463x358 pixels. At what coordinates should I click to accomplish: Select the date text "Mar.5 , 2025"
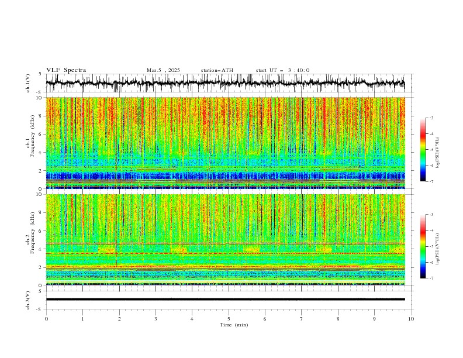pyautogui.click(x=163, y=70)
